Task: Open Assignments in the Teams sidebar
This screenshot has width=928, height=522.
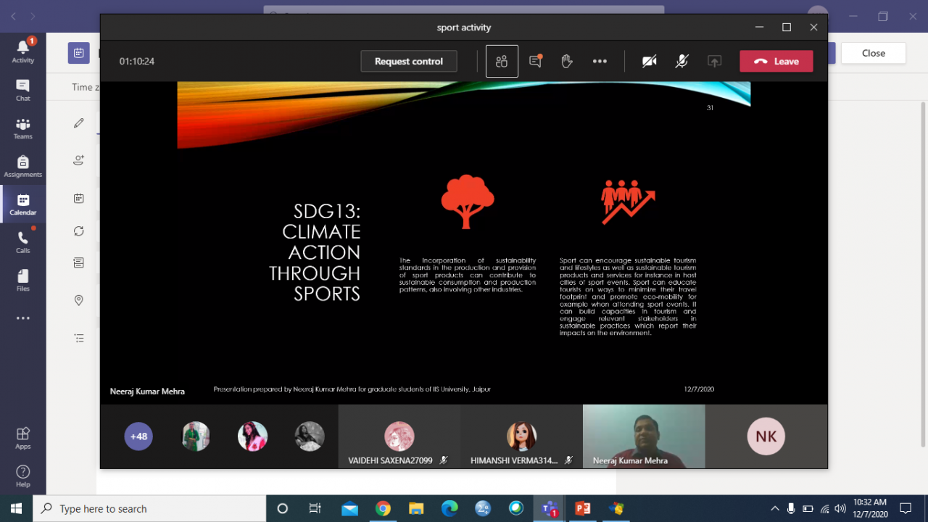Action: click(22, 166)
